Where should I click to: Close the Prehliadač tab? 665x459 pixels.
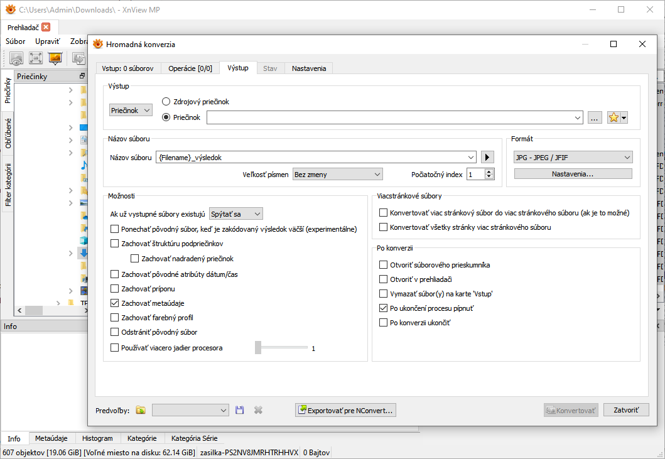tap(46, 27)
